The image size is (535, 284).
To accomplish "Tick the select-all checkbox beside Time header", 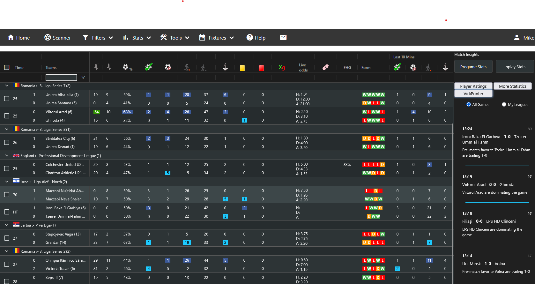I will tap(7, 67).
